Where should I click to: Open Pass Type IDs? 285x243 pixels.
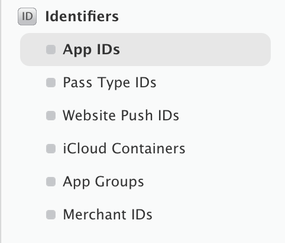click(x=109, y=83)
